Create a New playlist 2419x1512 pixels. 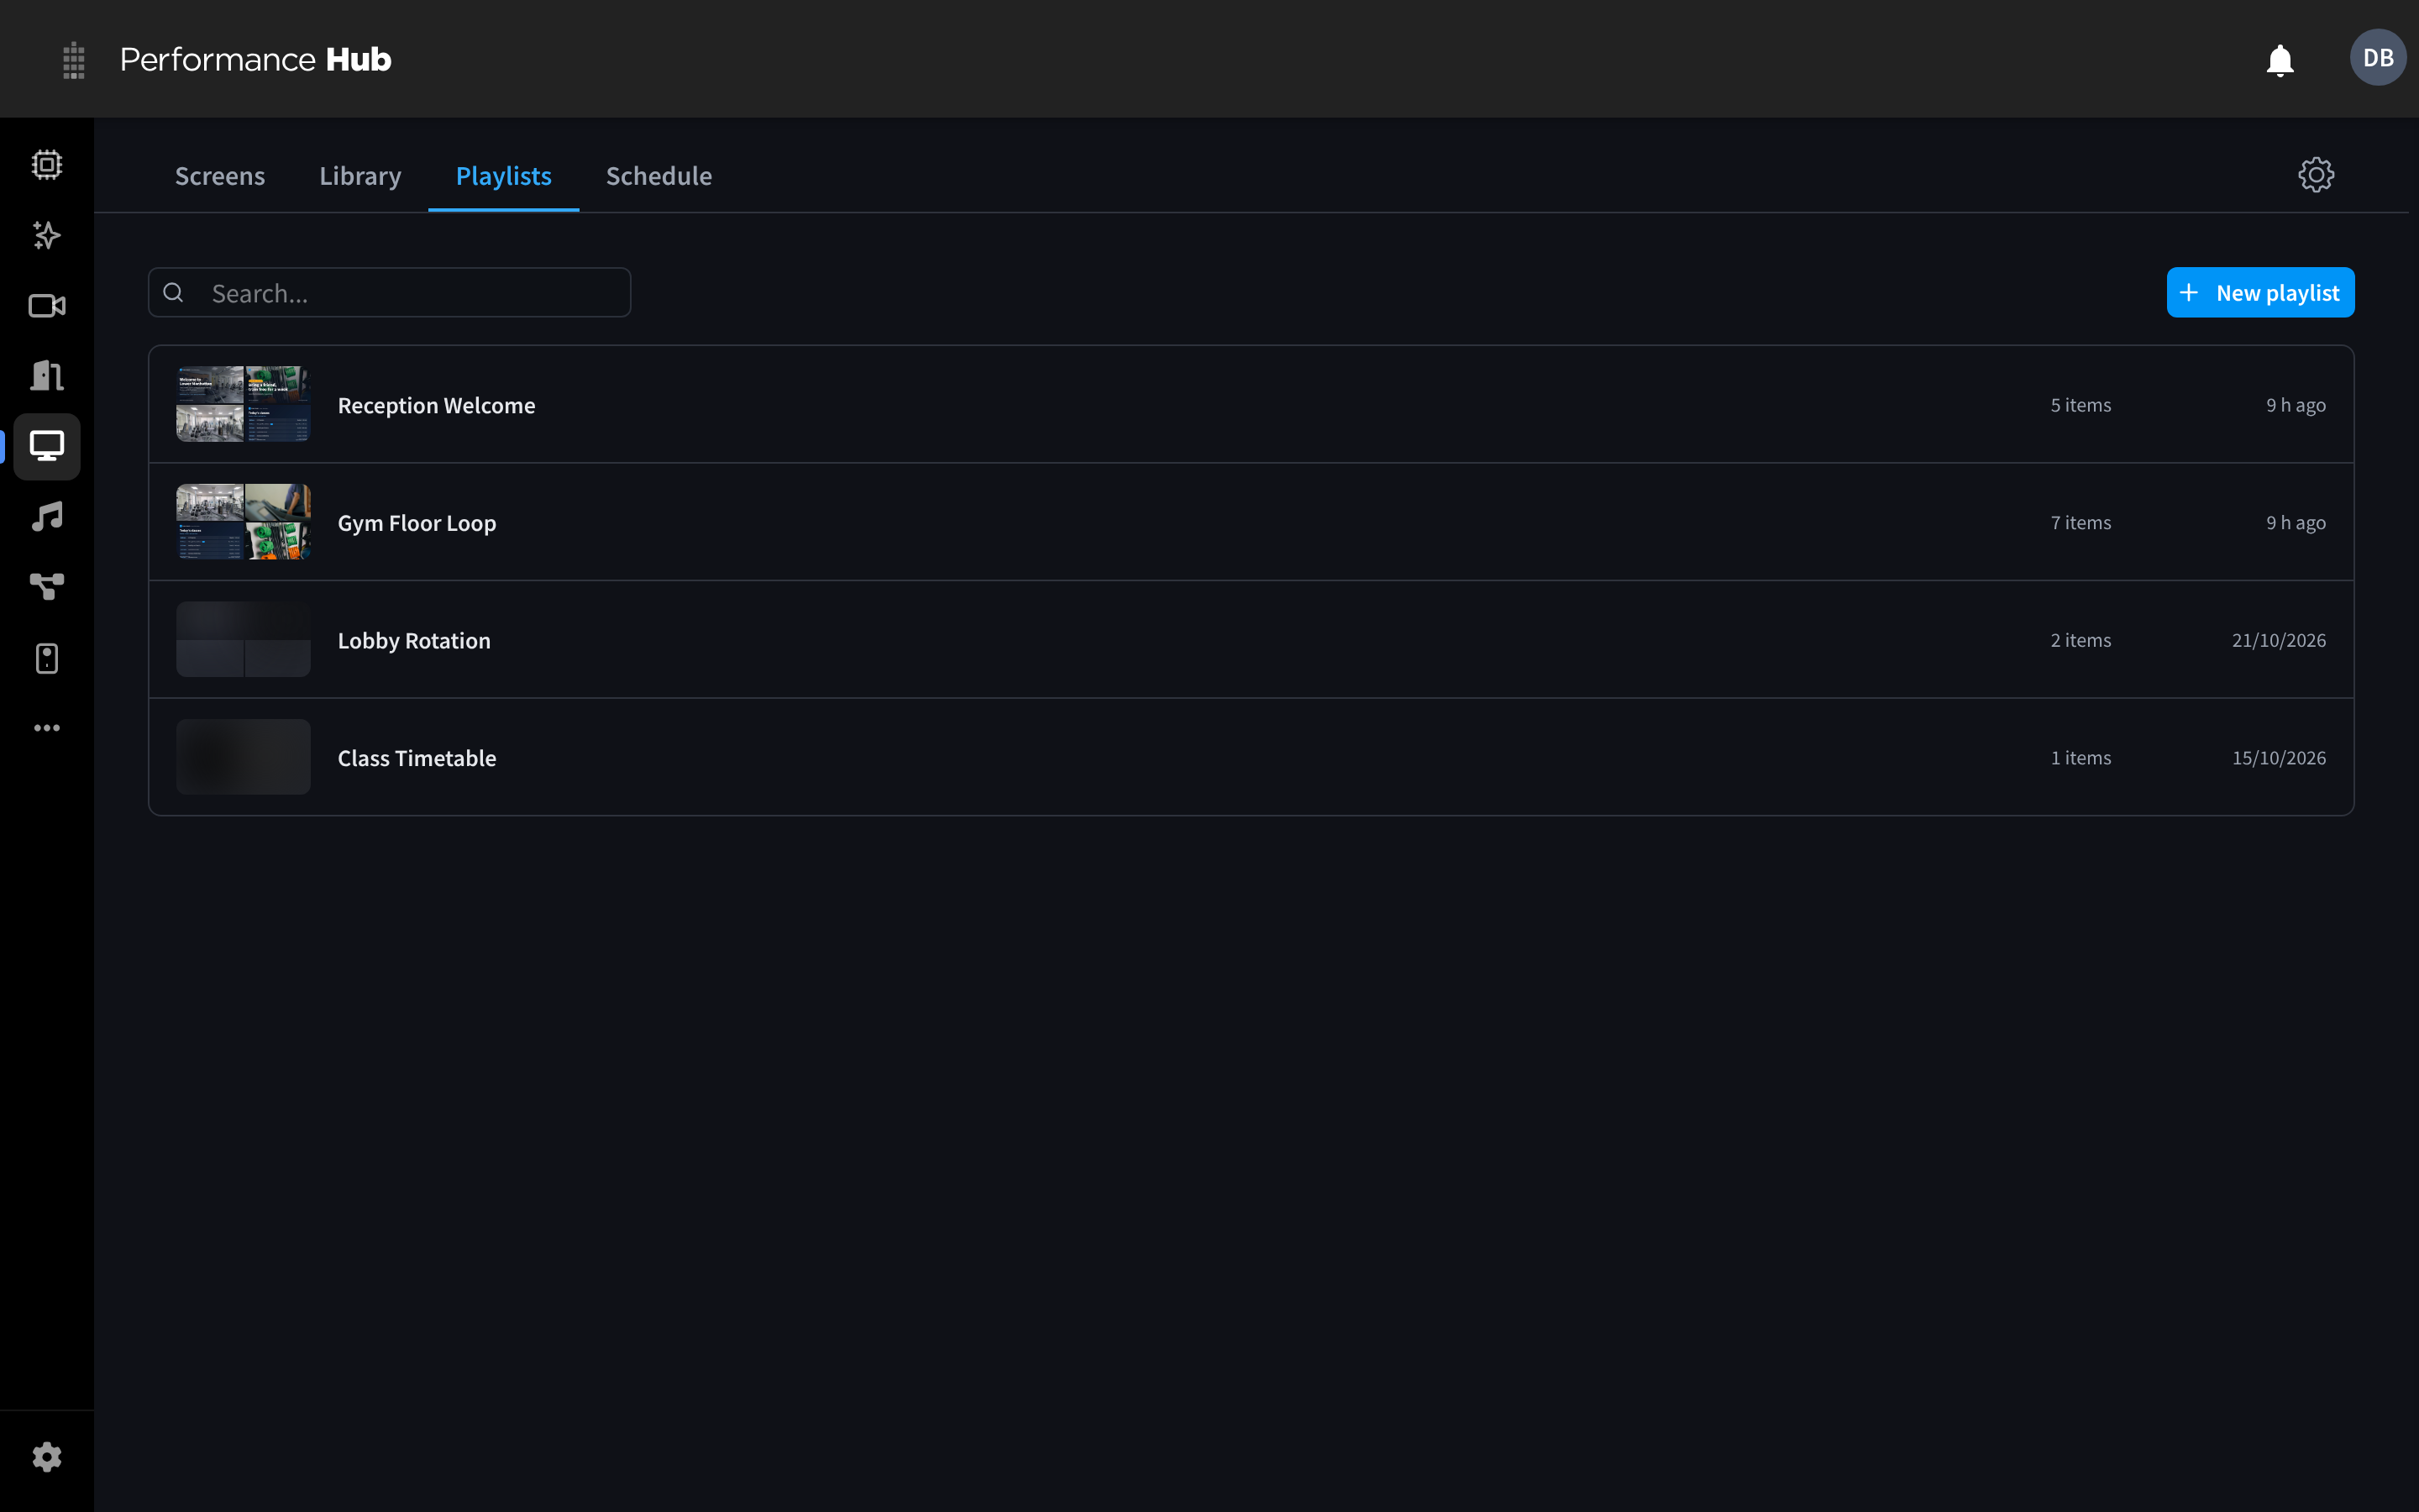click(2260, 292)
